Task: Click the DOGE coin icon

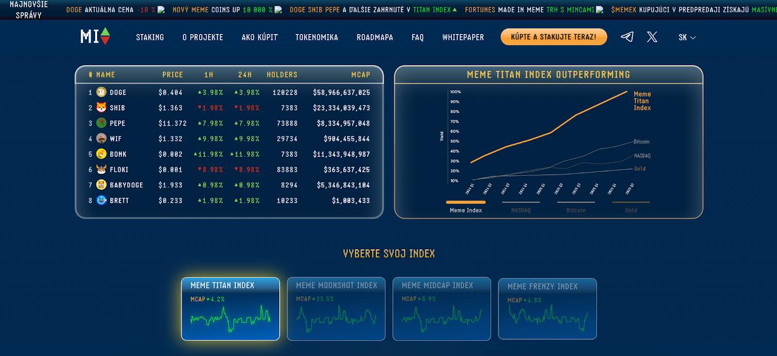Action: pyautogui.click(x=101, y=92)
